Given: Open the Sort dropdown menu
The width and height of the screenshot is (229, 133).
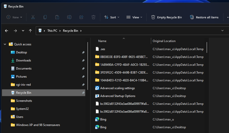Looking at the screenshot, I should click(x=112, y=17).
